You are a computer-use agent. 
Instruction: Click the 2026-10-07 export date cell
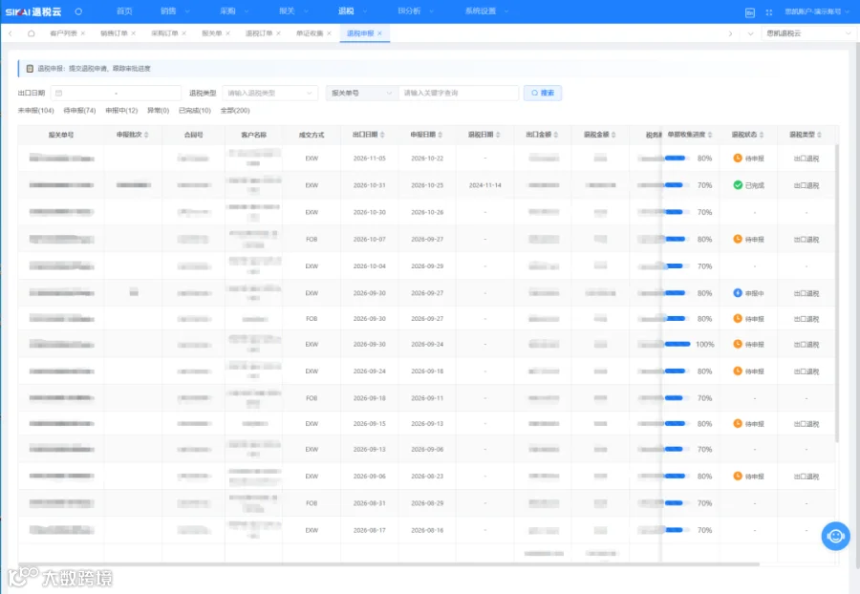click(x=369, y=240)
